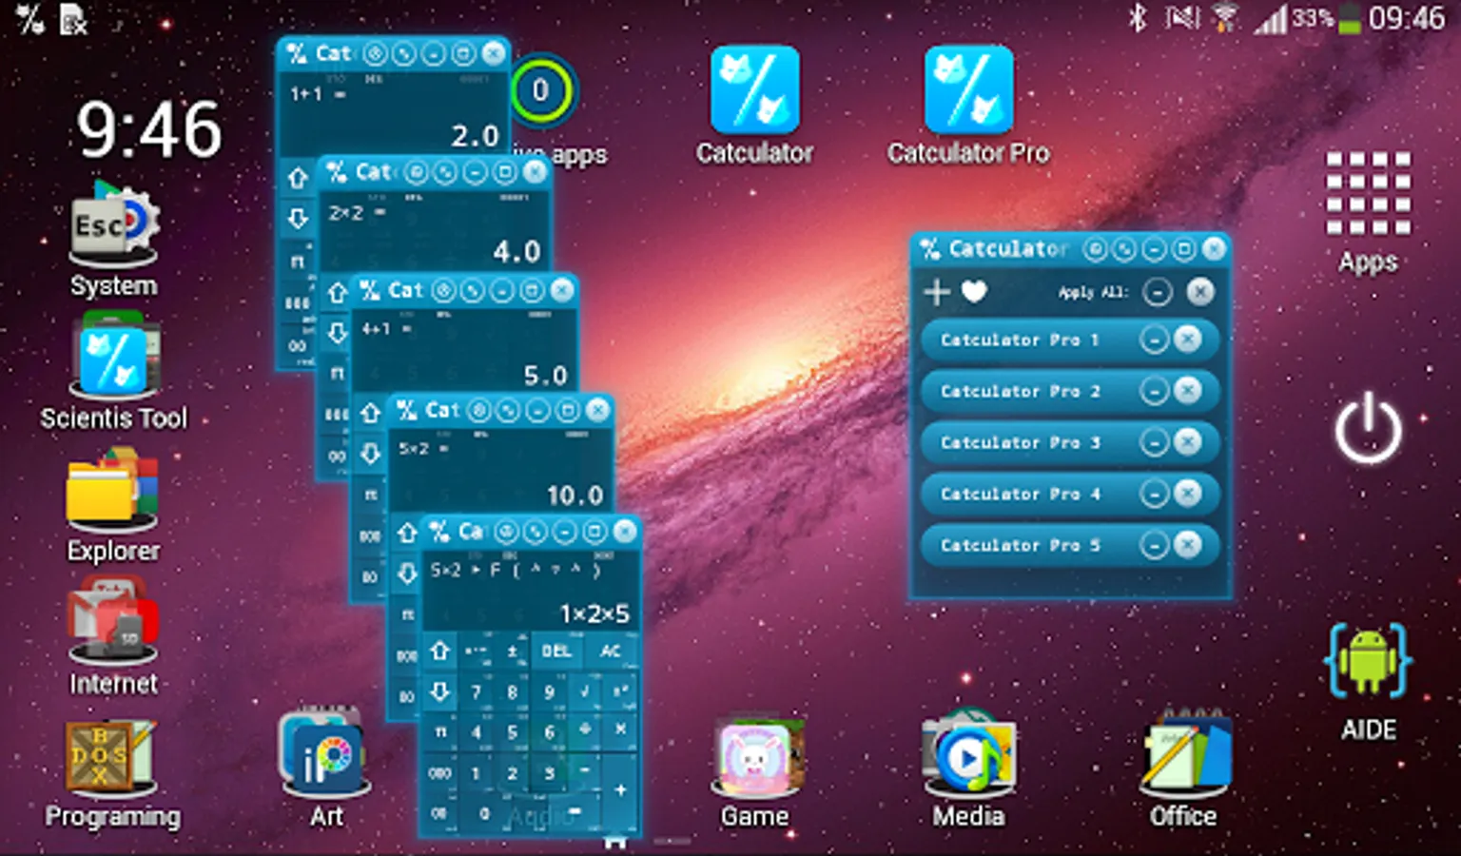Maximize the Catculator manager window
1461x856 pixels.
pyautogui.click(x=1184, y=249)
